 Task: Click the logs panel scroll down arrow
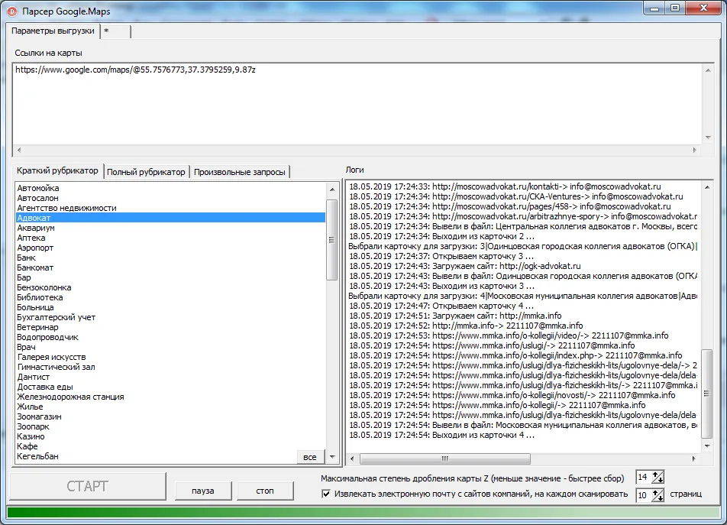(707, 446)
